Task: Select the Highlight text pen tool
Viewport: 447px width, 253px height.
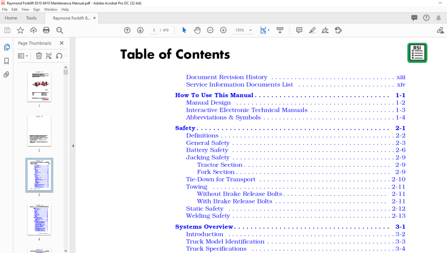Action: (312, 30)
